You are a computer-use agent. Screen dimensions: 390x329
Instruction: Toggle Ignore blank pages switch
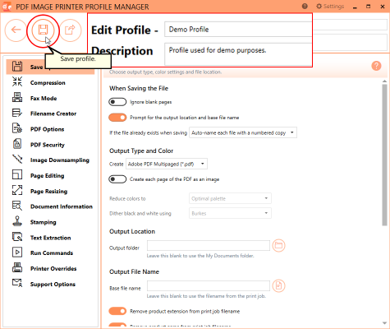click(x=117, y=102)
